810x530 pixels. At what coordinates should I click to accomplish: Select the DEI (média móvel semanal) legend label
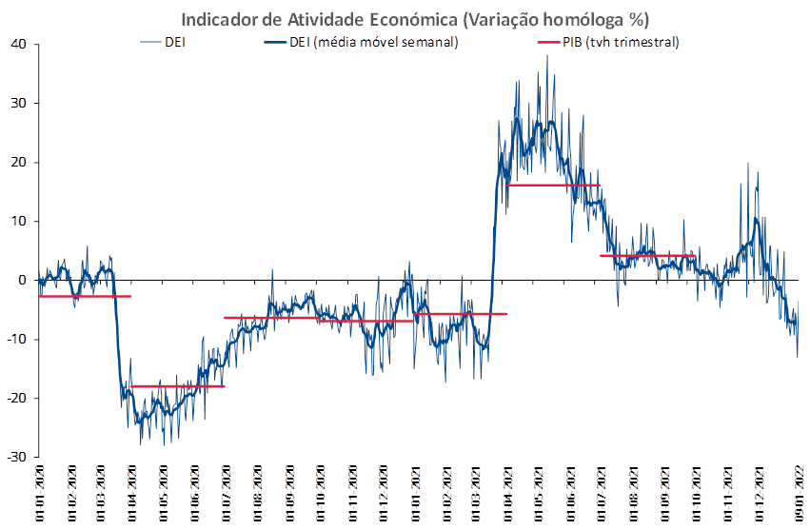click(x=373, y=43)
